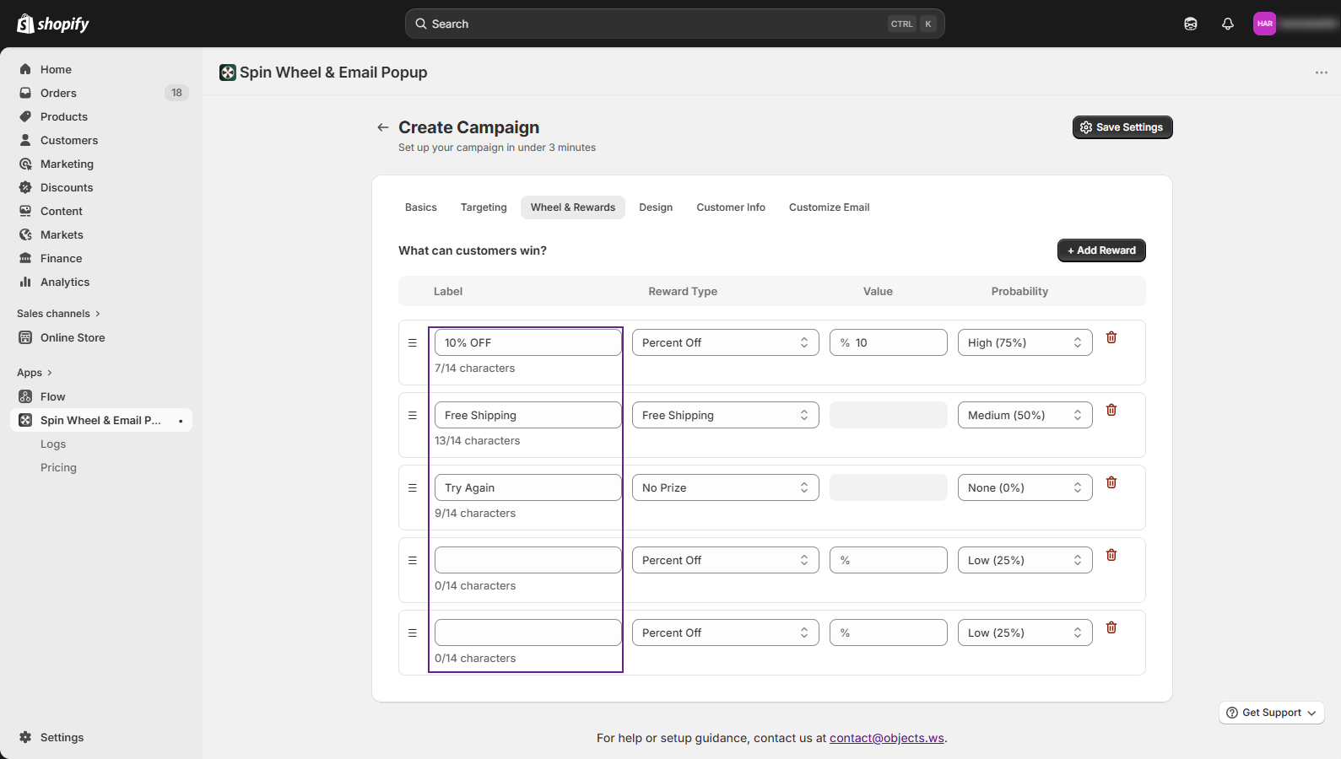The width and height of the screenshot is (1341, 759).
Task: Click the label field containing Try Again
Action: (528, 487)
